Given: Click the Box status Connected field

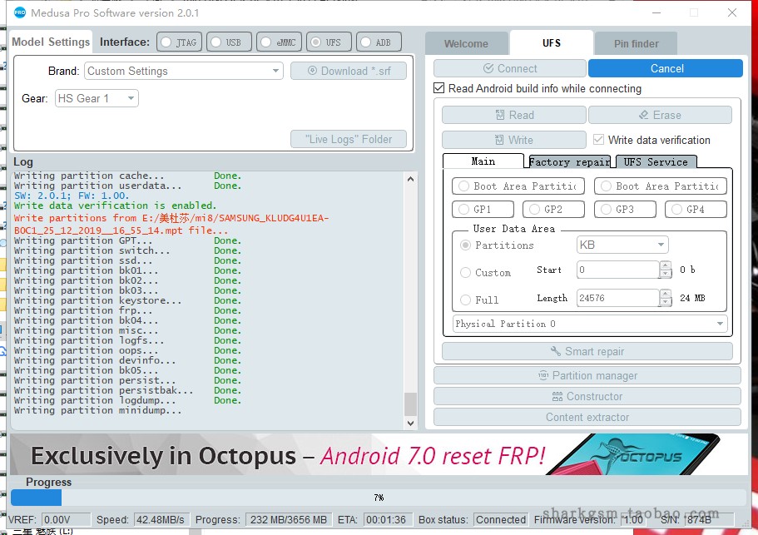Looking at the screenshot, I should pyautogui.click(x=501, y=519).
